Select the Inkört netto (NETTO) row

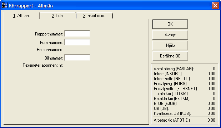pos(185,79)
